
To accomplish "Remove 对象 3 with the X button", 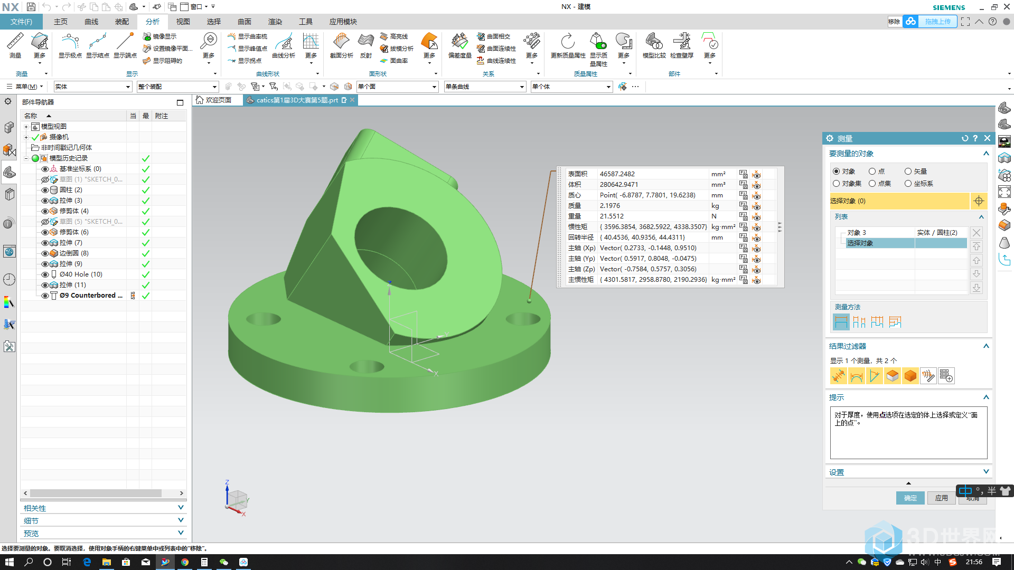I will (x=977, y=233).
